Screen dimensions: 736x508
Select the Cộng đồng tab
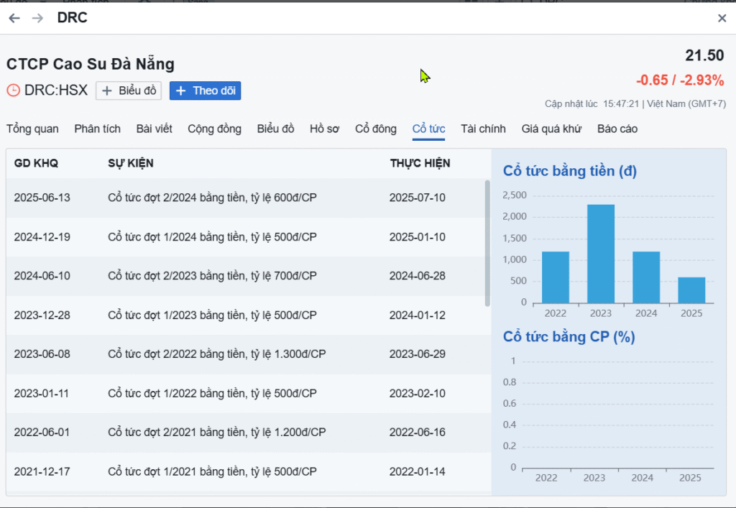click(x=215, y=129)
